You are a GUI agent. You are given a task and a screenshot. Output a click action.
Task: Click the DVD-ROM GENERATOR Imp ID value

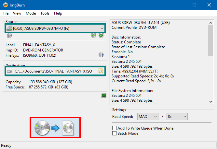click(x=43, y=50)
